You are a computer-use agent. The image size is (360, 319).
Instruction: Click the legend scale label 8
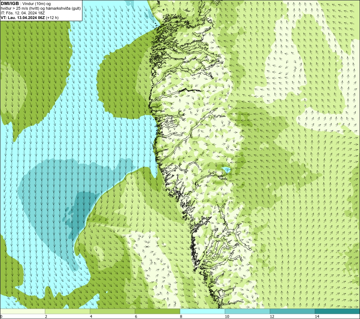[x=181, y=316]
